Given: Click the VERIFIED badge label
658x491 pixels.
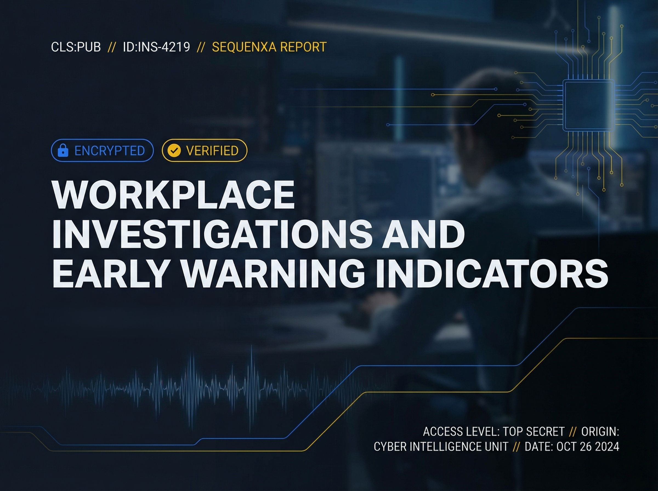Looking at the screenshot, I should pyautogui.click(x=212, y=151).
